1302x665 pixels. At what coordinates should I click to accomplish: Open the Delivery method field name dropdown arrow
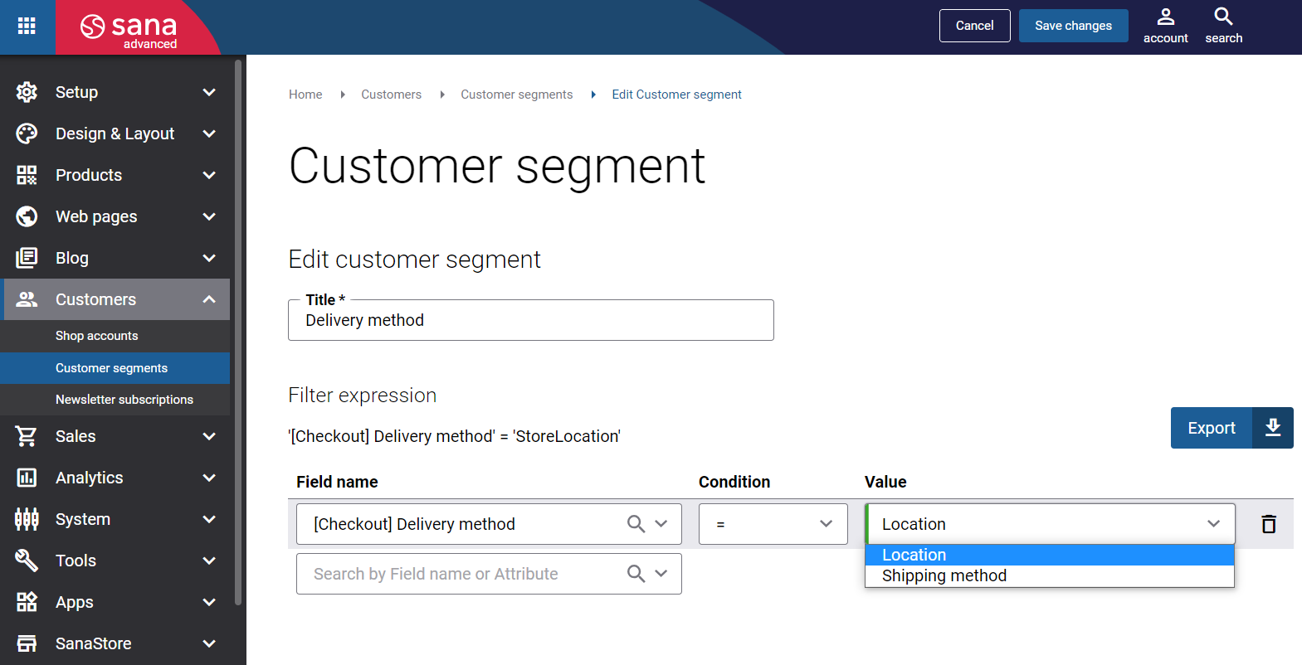tap(661, 524)
